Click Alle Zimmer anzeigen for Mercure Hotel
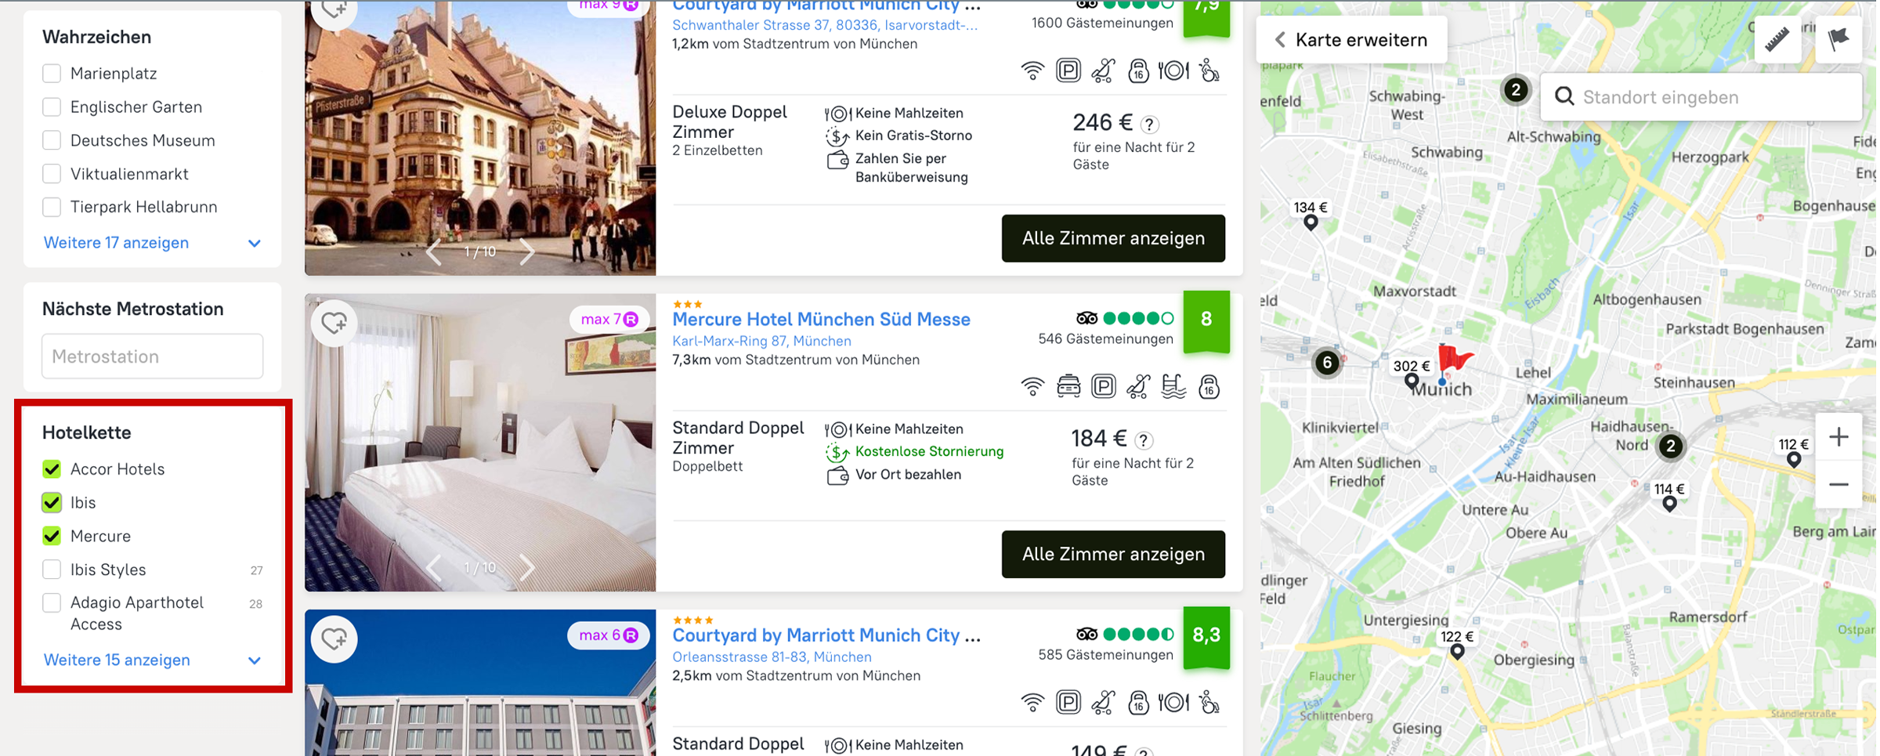The width and height of the screenshot is (1880, 756). tap(1112, 554)
